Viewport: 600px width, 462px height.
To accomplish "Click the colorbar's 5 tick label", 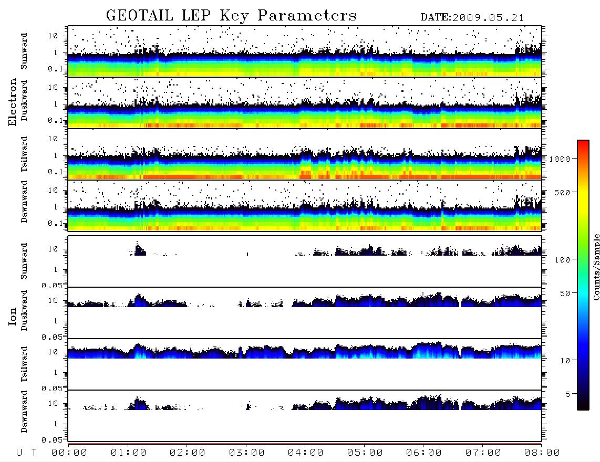I will 567,394.
